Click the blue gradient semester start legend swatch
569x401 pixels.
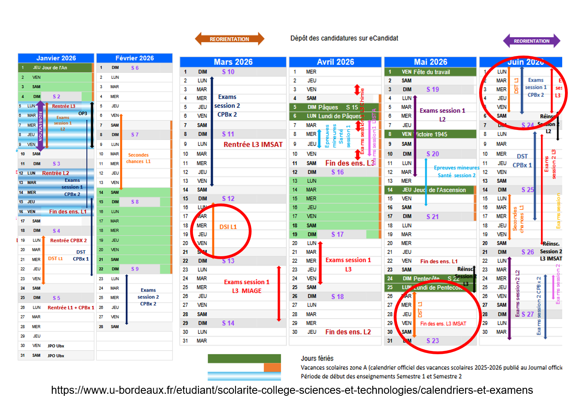244,376
